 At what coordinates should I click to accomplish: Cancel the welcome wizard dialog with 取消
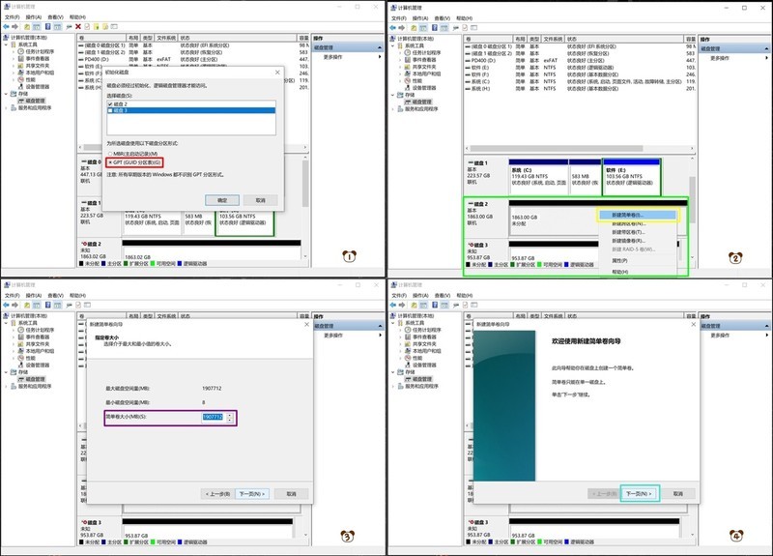(x=678, y=493)
